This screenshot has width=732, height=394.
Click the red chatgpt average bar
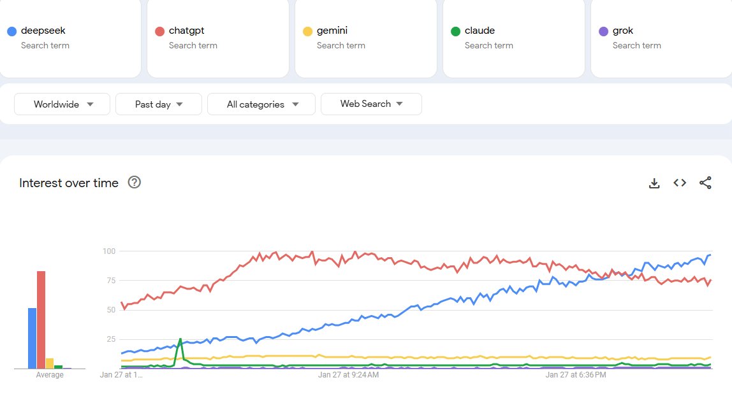click(x=41, y=320)
